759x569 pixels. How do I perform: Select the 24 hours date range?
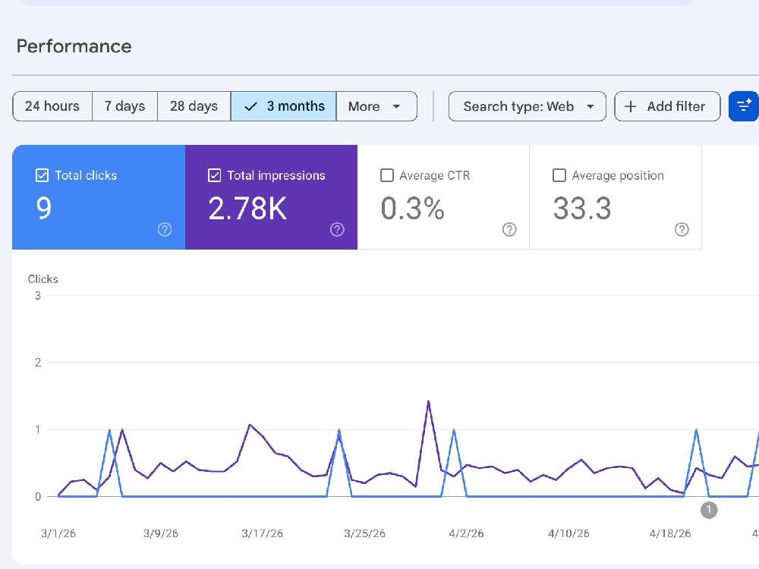[52, 106]
